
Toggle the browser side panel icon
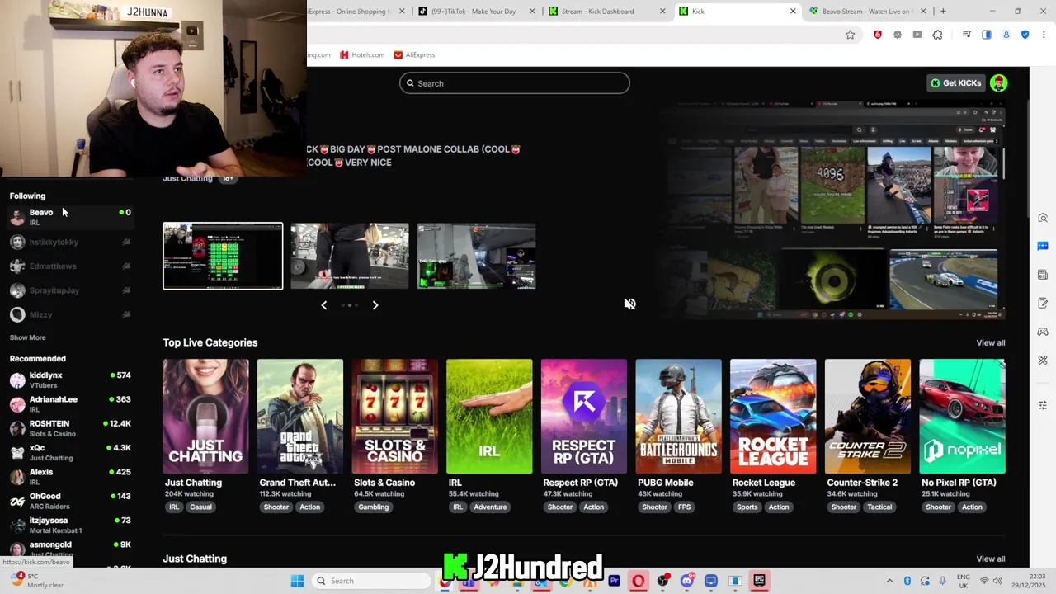coord(986,35)
